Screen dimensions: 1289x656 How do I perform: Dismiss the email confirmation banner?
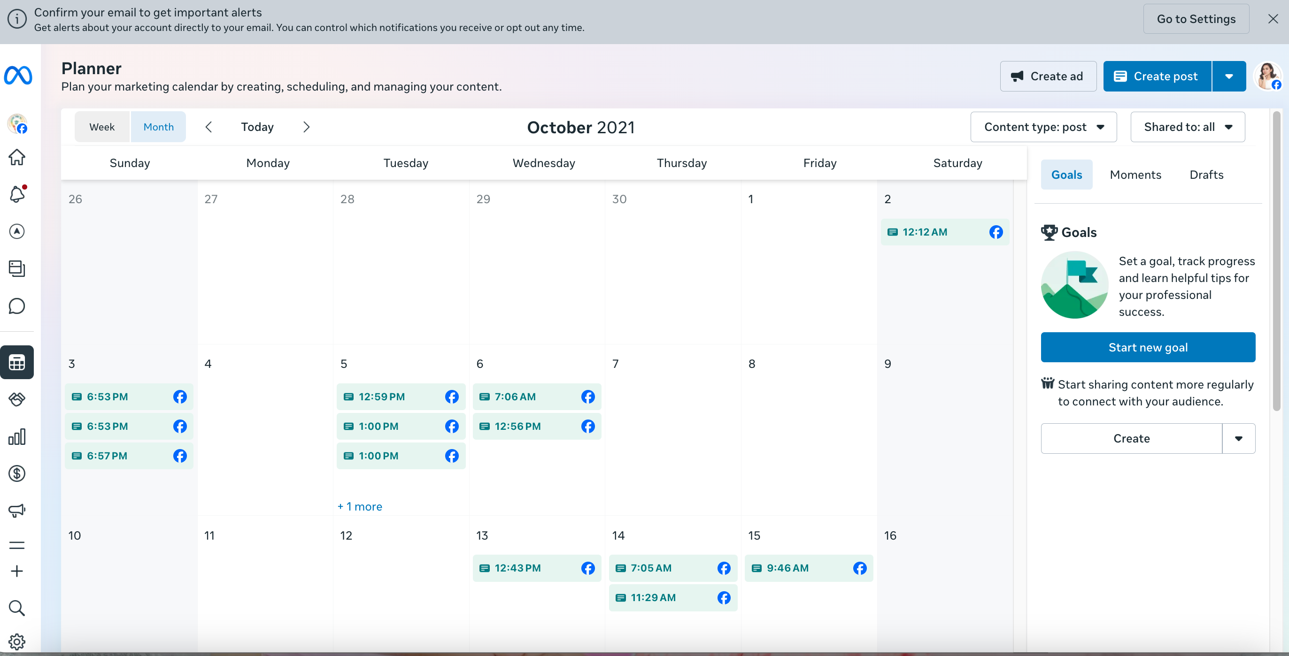[x=1273, y=19]
